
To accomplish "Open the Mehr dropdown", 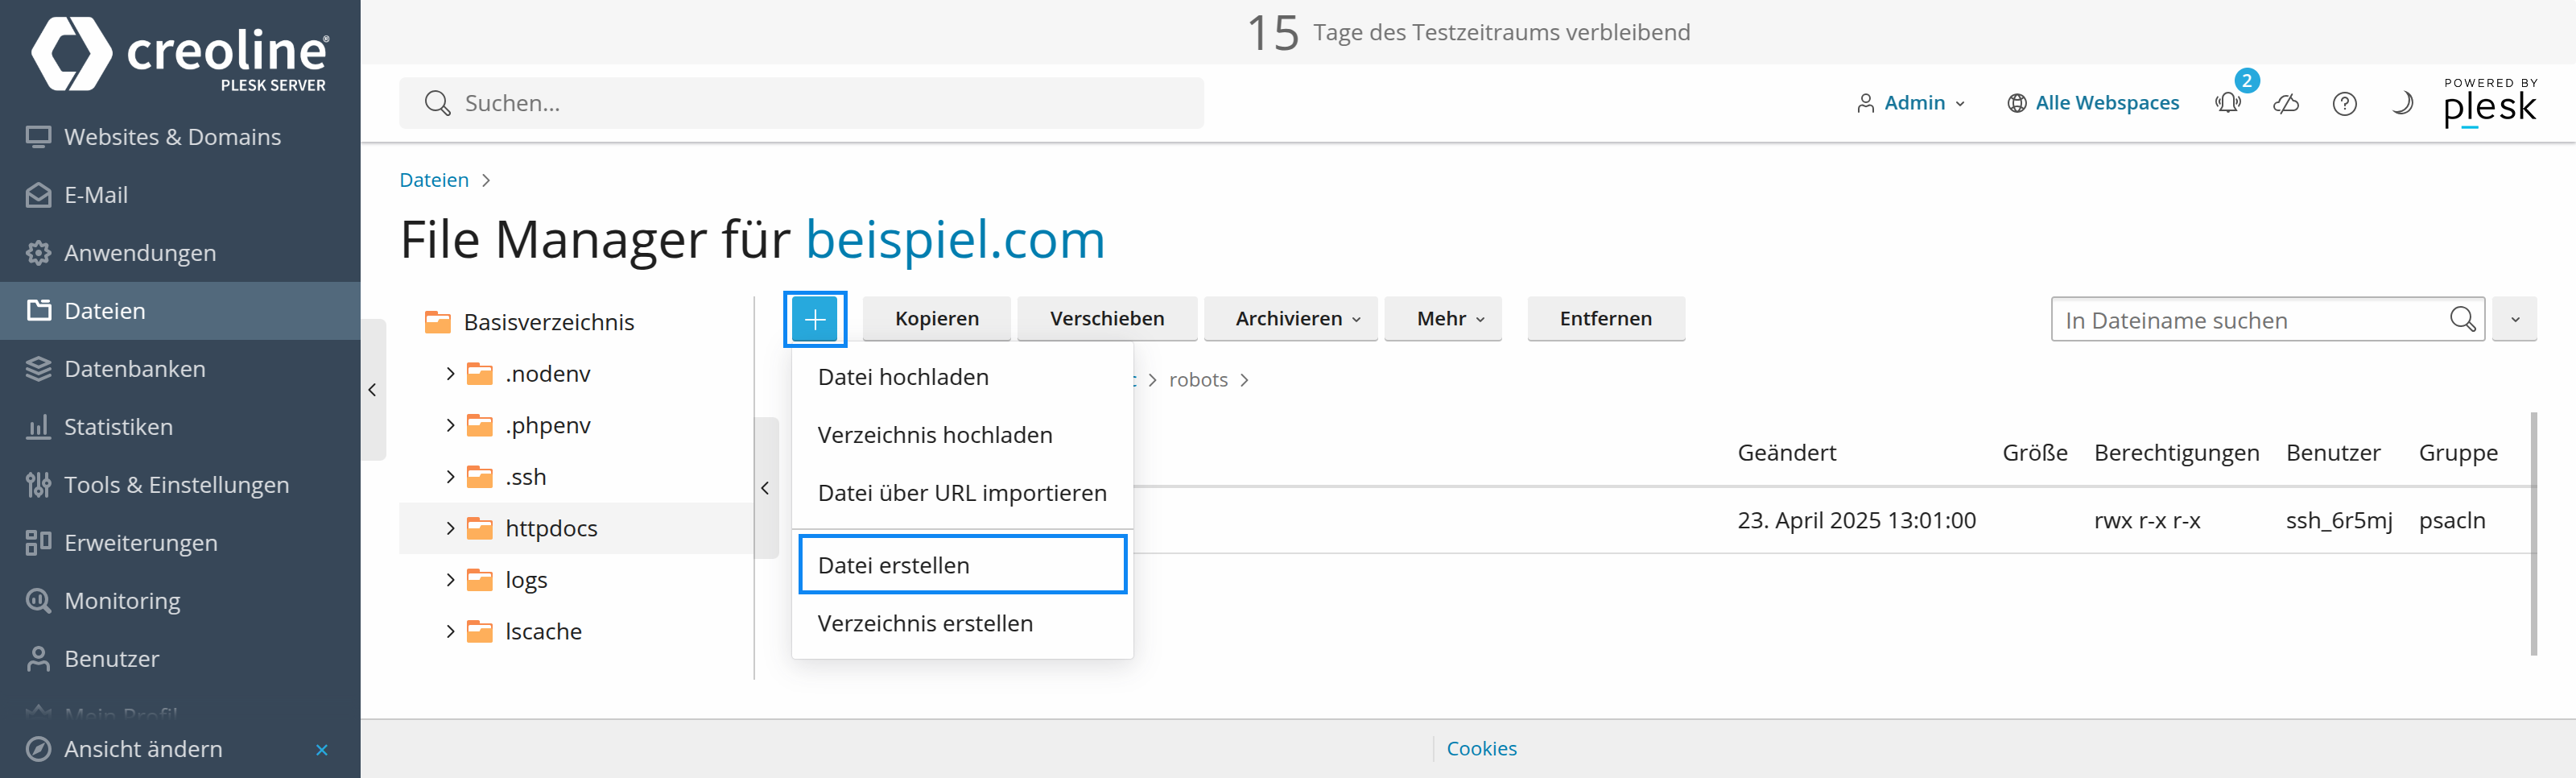I will click(1443, 319).
